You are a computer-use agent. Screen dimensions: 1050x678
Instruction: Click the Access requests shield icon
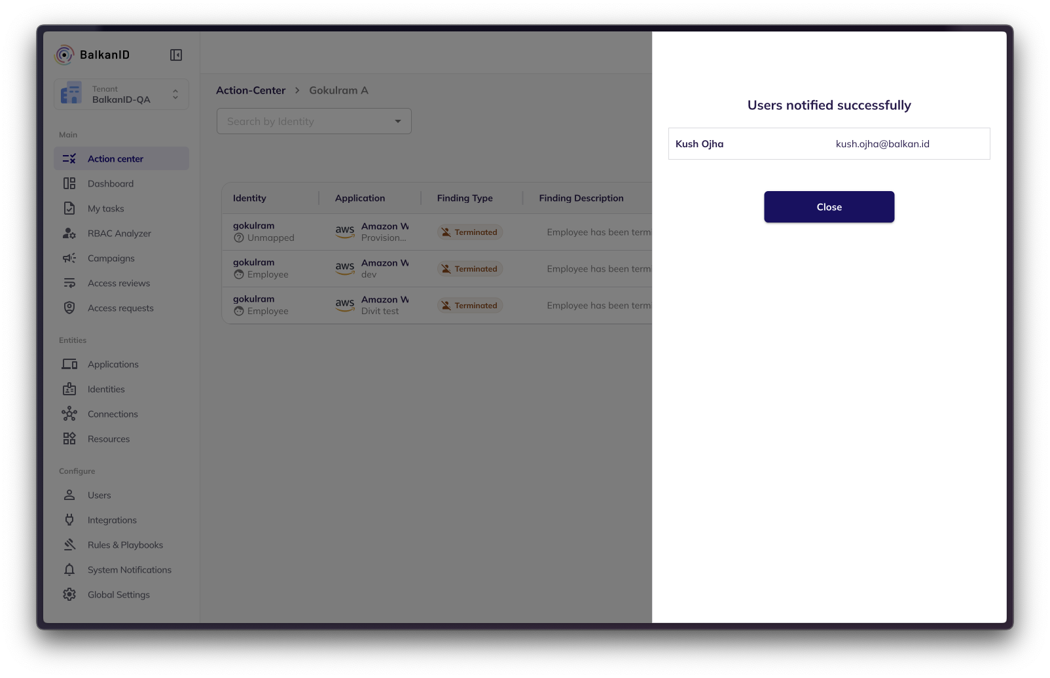point(69,308)
